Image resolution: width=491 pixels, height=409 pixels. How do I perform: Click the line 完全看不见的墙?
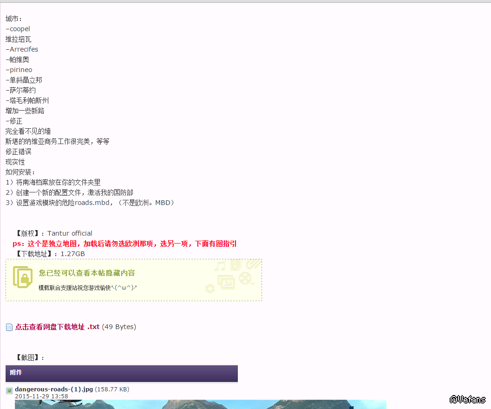click(28, 132)
